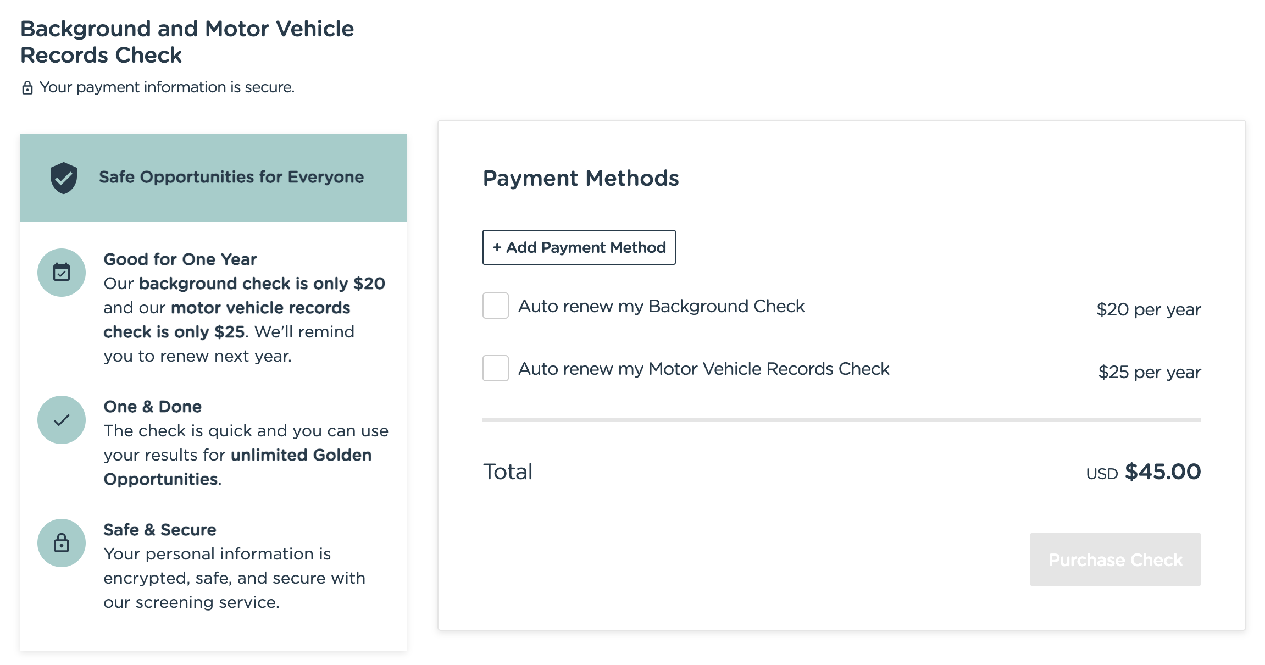This screenshot has width=1265, height=665.
Task: Enable auto renew for Background Check
Action: pos(496,306)
